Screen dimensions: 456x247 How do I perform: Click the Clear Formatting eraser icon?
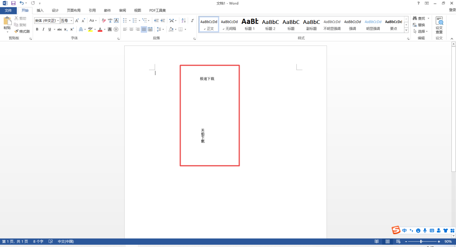point(104,20)
